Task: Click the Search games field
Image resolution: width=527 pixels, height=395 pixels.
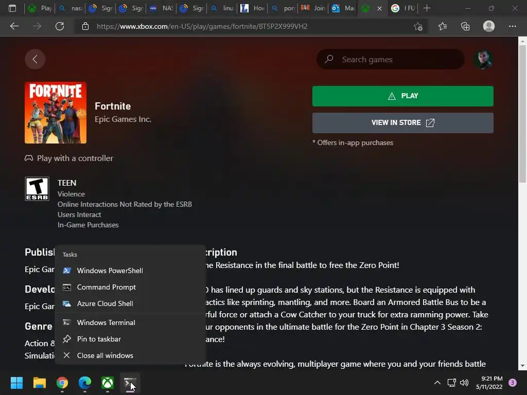Action: pos(391,60)
